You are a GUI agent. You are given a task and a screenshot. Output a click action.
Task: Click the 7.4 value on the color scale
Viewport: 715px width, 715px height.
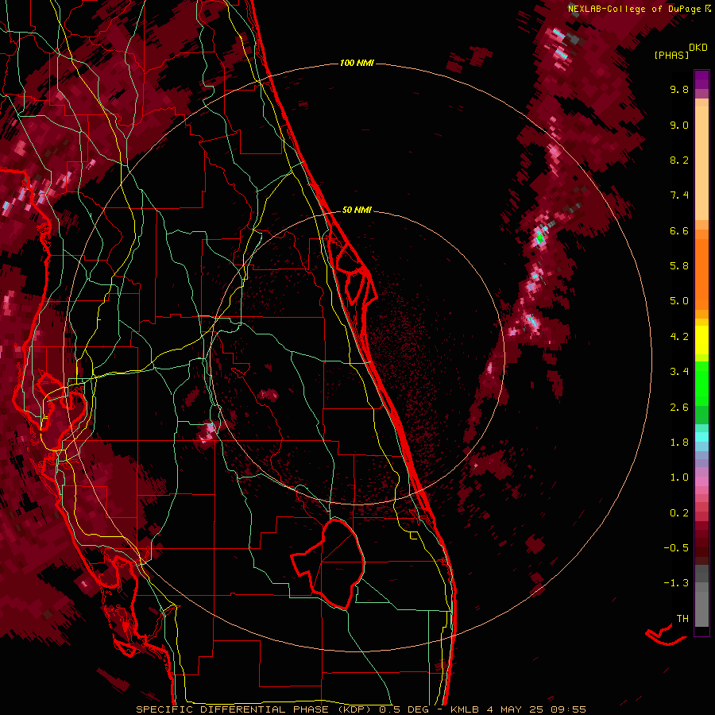point(679,195)
